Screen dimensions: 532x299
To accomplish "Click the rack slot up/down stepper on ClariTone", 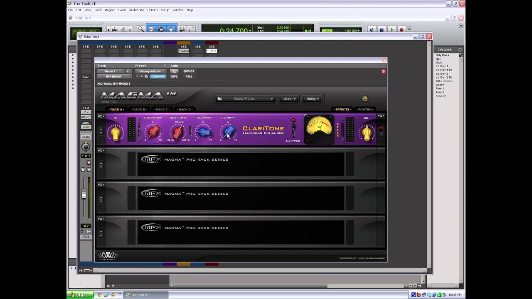I will (101, 131).
